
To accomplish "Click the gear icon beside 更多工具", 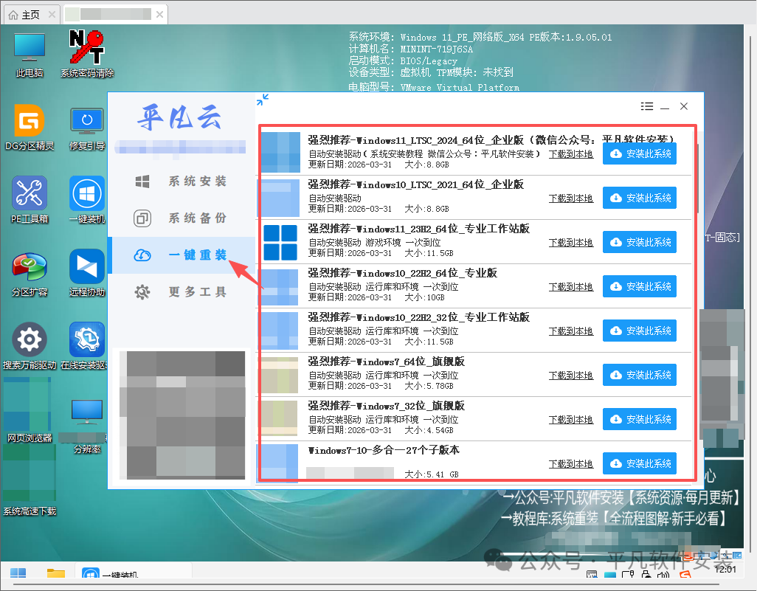I will pos(142,291).
